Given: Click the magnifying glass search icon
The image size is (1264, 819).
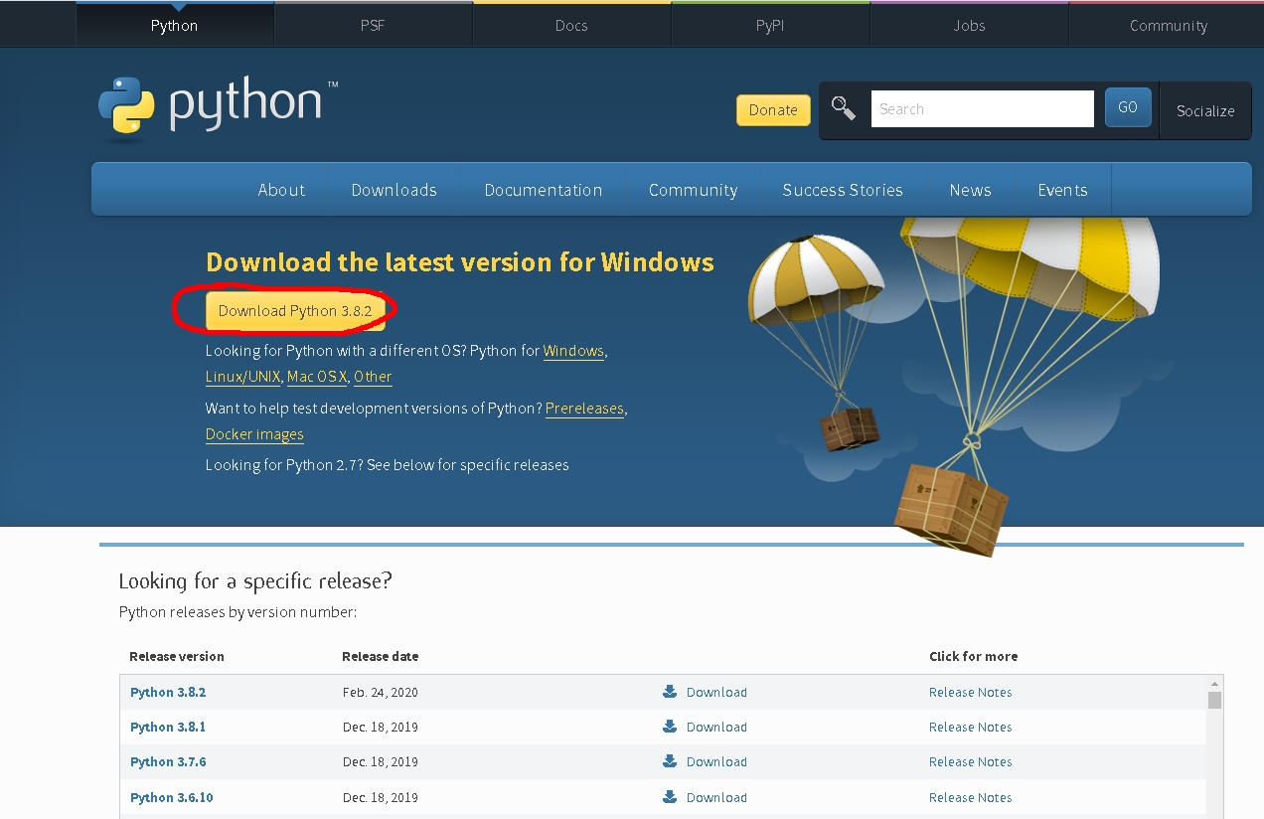Looking at the screenshot, I should pos(844,108).
